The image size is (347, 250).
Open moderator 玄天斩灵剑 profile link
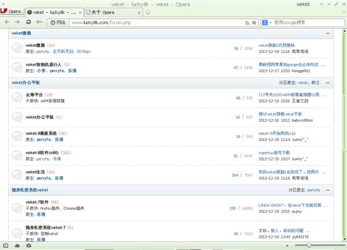click(63, 51)
